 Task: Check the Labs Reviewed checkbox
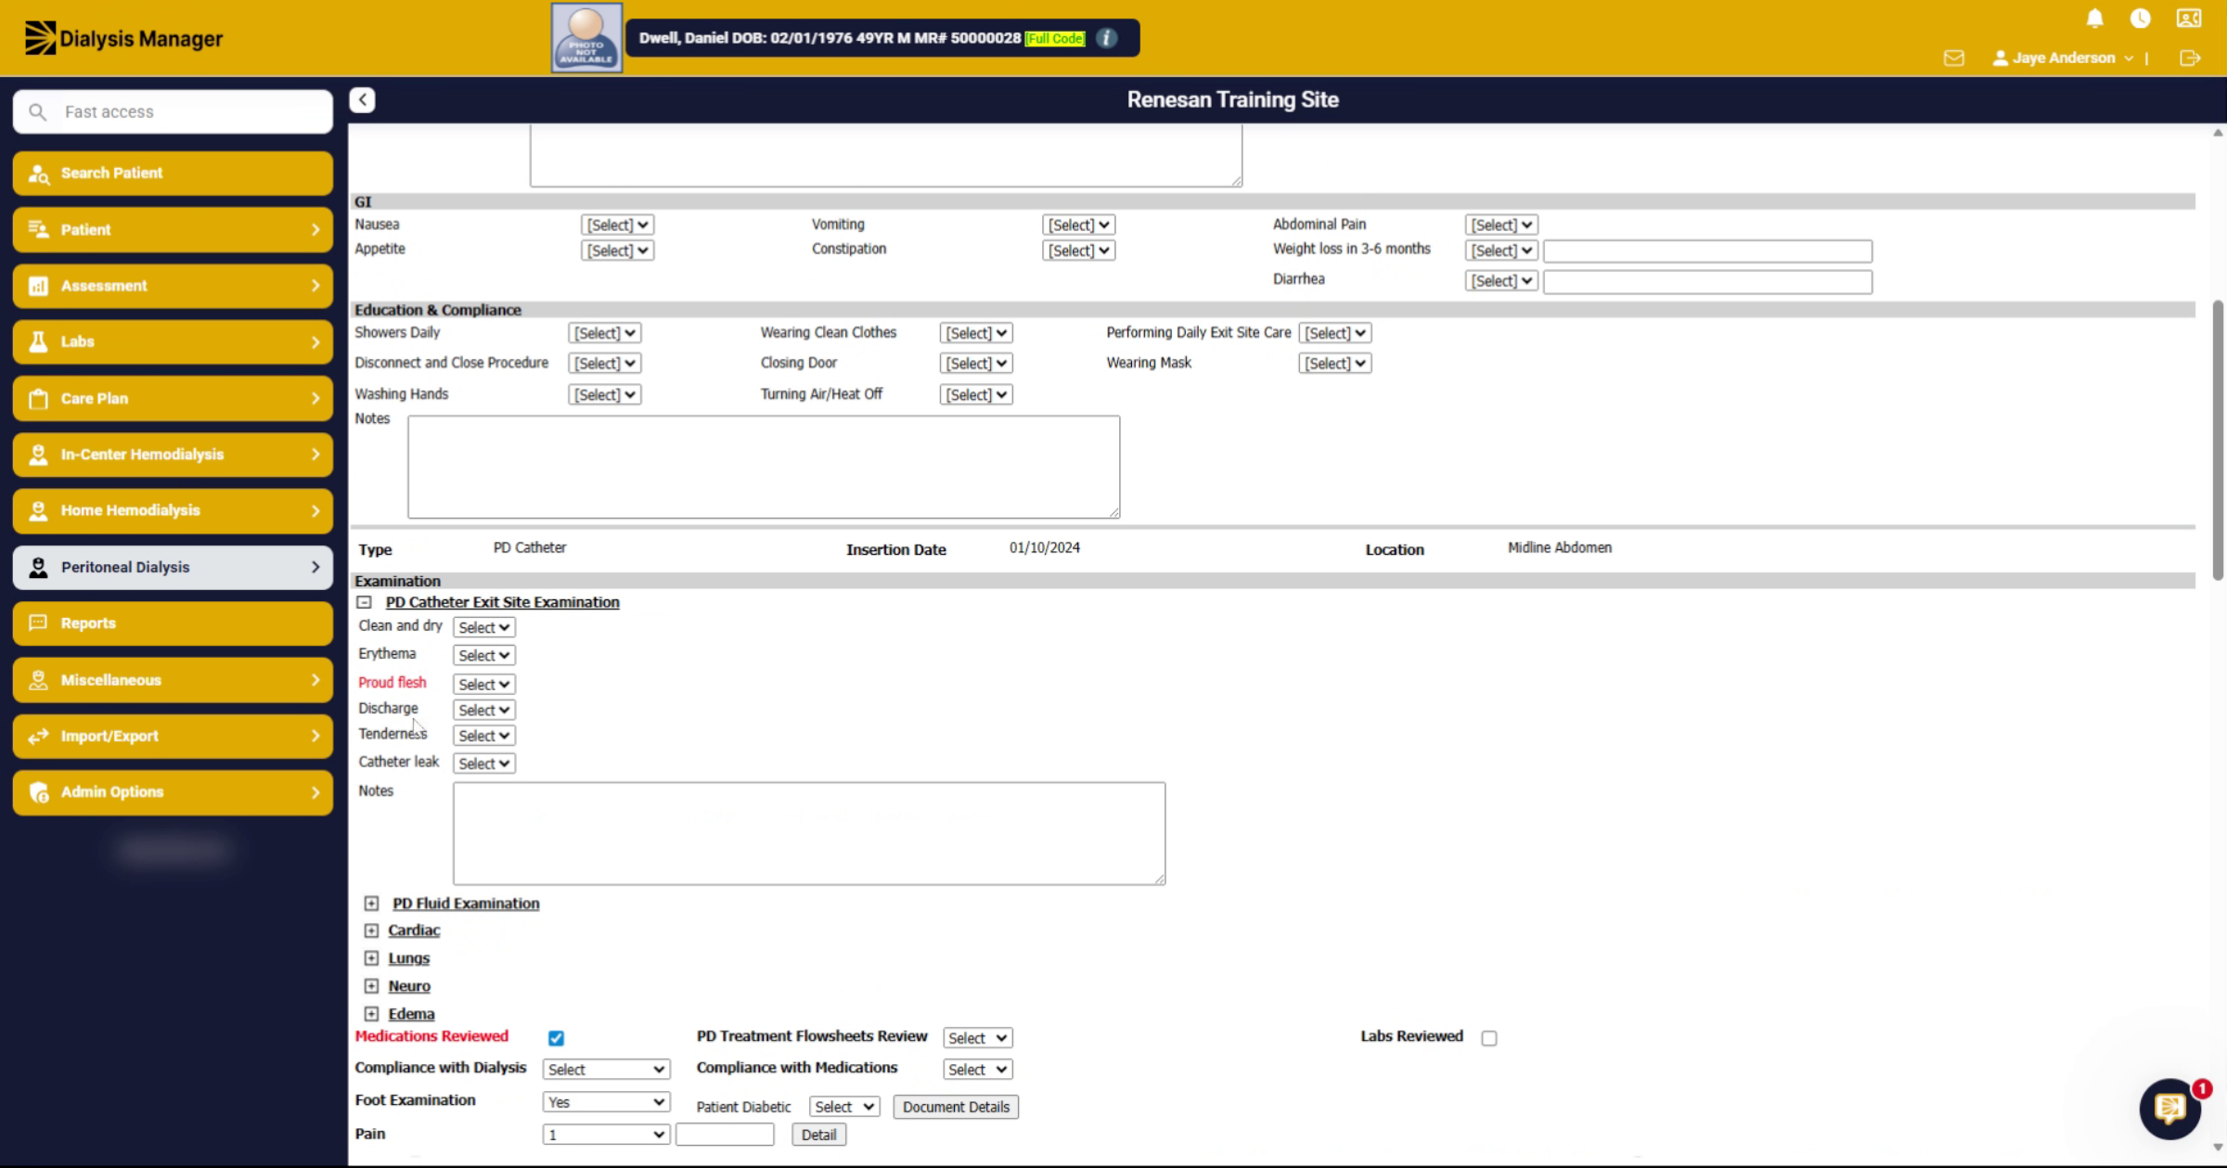coord(1489,1038)
